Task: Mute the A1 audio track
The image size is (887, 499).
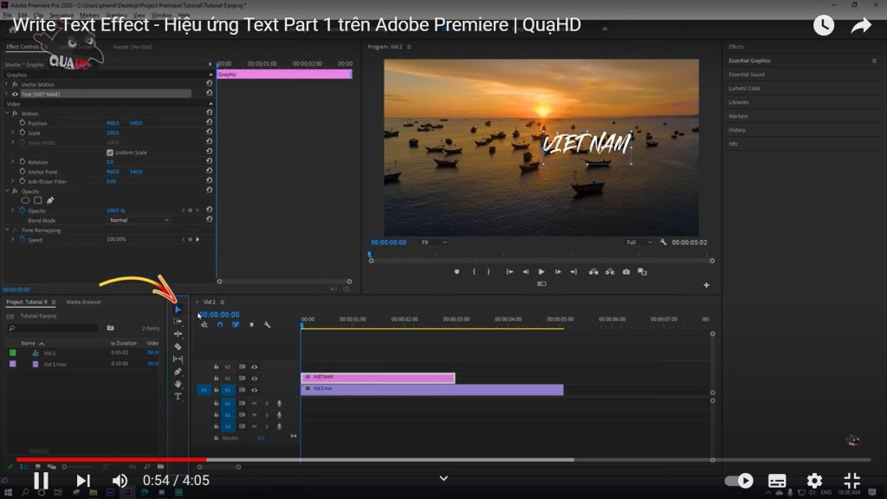Action: pos(256,404)
